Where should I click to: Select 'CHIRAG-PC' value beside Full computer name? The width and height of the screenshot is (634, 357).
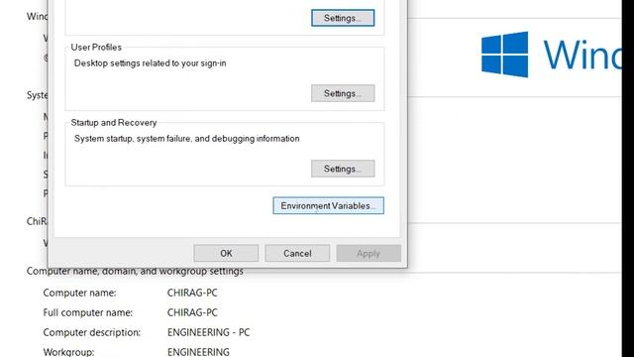192,312
